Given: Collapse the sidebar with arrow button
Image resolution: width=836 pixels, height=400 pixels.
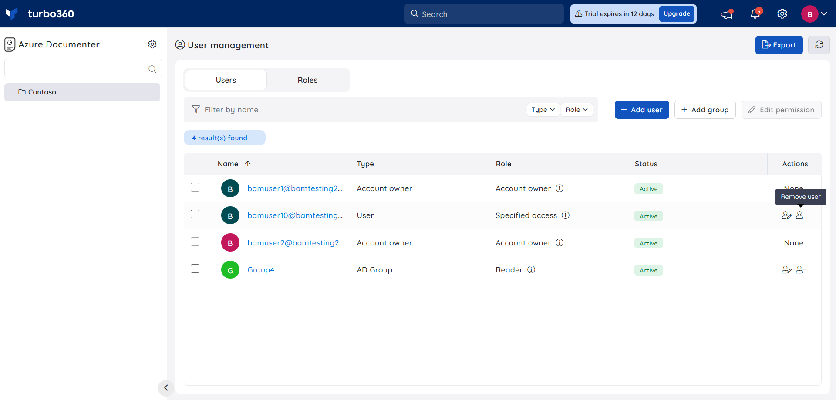Looking at the screenshot, I should pos(166,387).
